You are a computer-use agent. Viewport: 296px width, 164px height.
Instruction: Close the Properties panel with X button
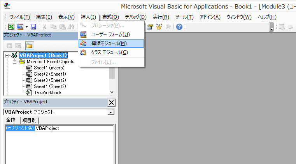tap(111, 102)
